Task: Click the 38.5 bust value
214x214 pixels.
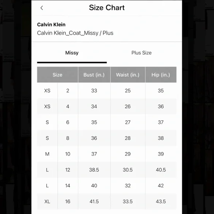Action: (94, 170)
